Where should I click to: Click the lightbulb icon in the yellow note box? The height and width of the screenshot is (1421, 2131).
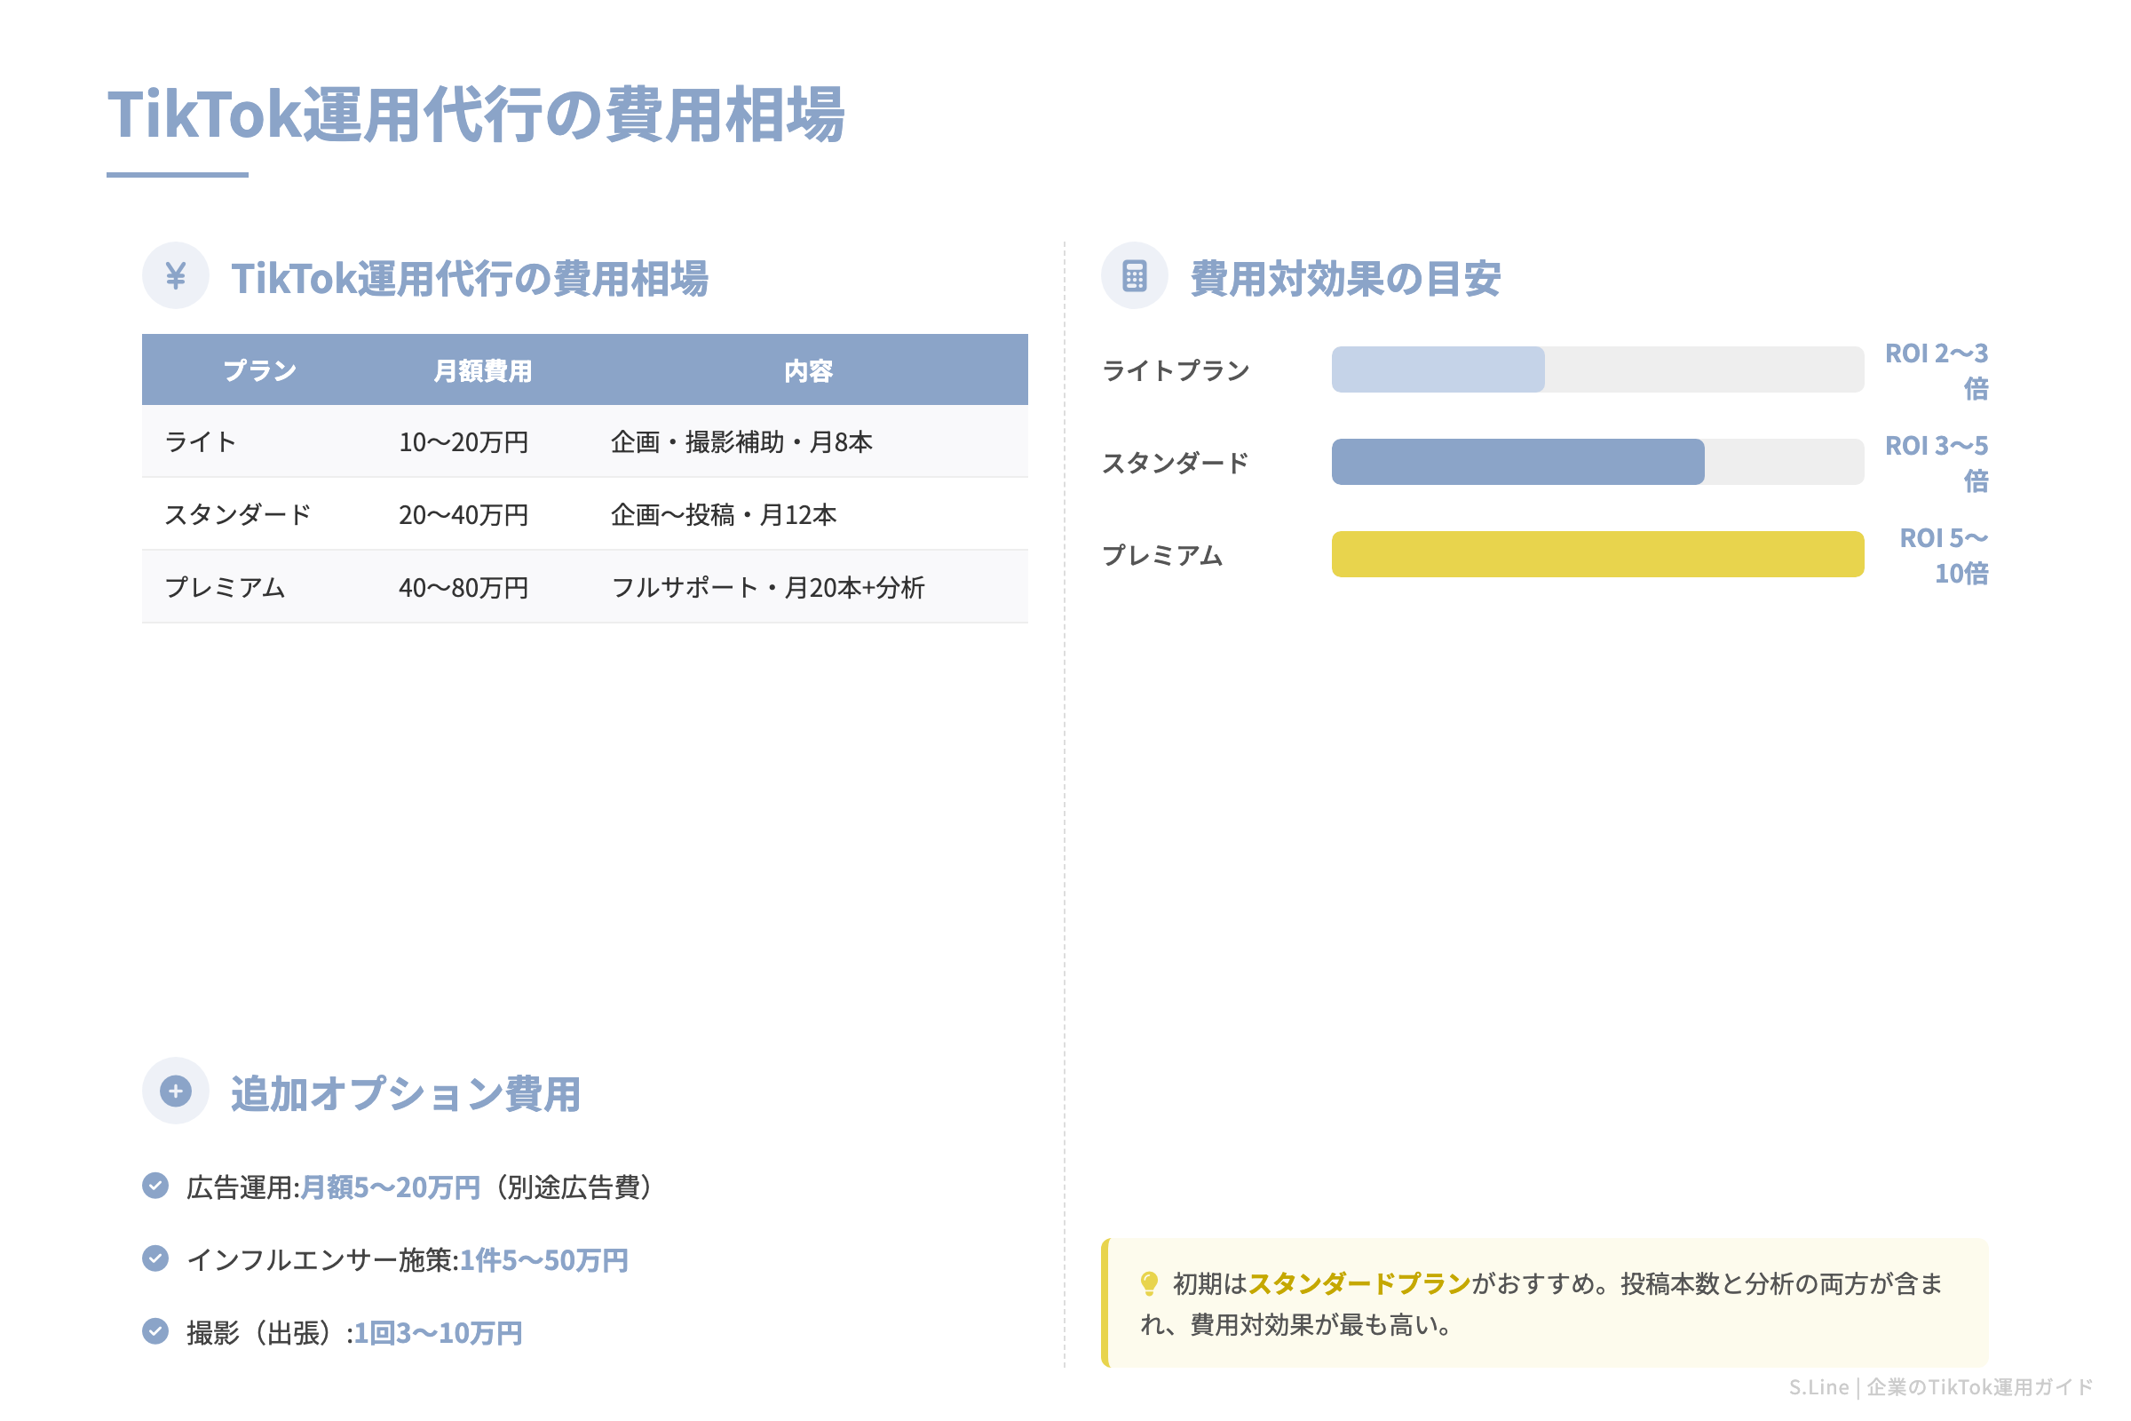(x=1149, y=1283)
